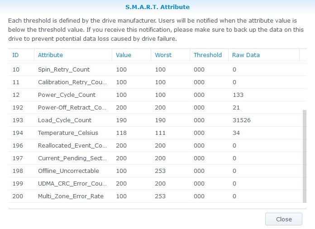Sort by the ID column header

point(15,55)
